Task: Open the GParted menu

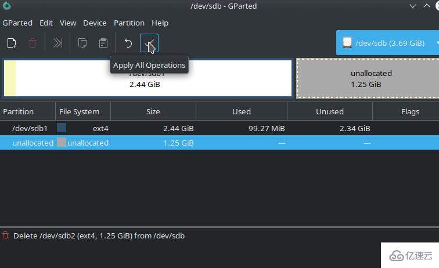Action: [x=17, y=23]
